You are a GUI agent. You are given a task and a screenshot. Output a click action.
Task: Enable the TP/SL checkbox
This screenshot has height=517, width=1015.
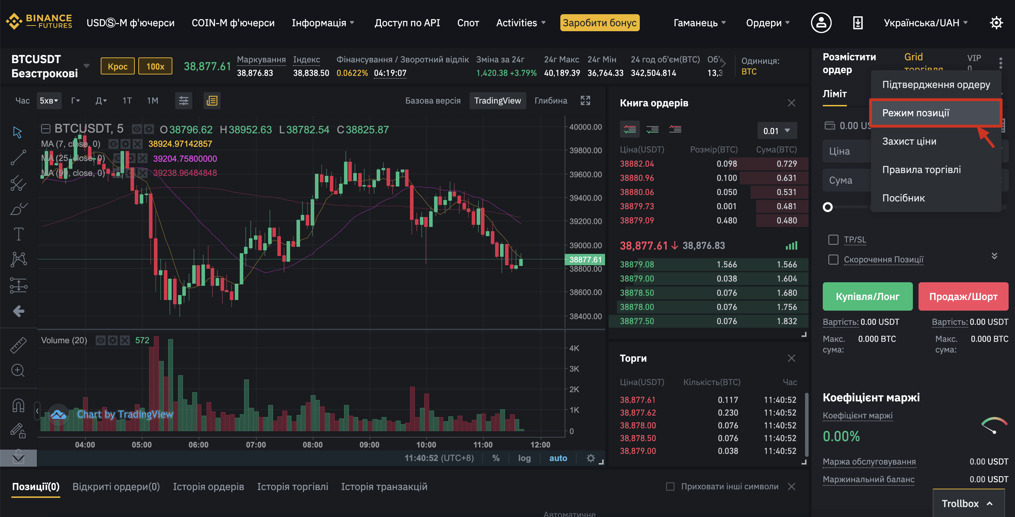point(833,240)
